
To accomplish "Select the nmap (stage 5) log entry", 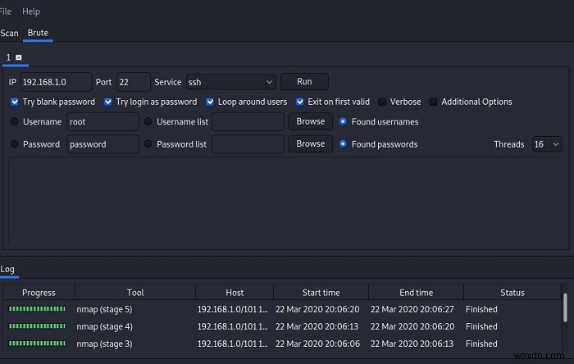I will click(x=104, y=309).
